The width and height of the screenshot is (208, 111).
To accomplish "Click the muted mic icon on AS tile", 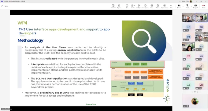I will 187,88.
